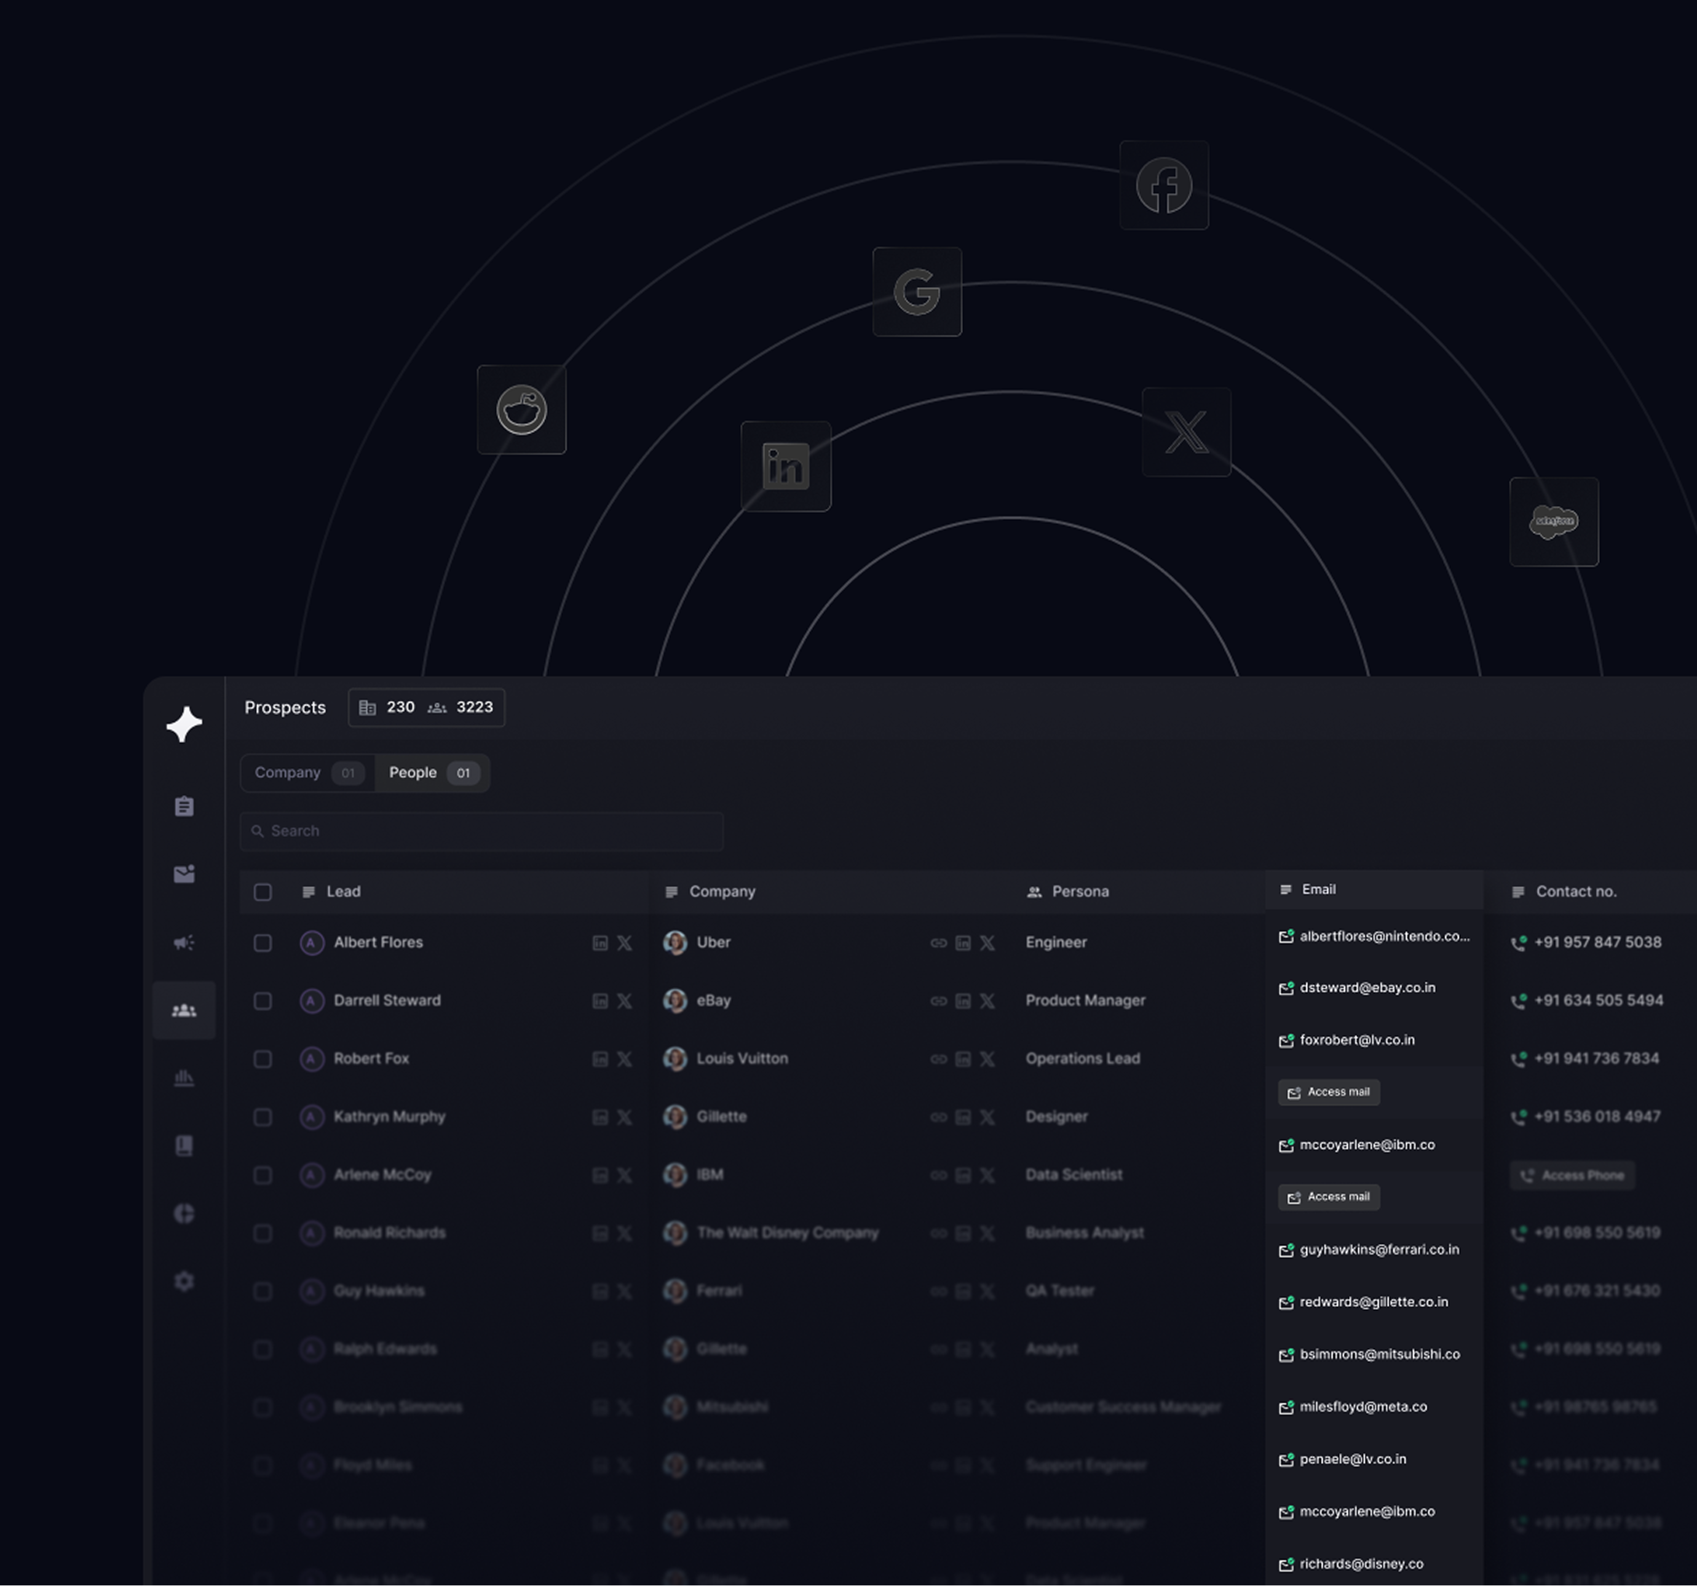Click inside the Search field
This screenshot has width=1697, height=1586.
[478, 831]
